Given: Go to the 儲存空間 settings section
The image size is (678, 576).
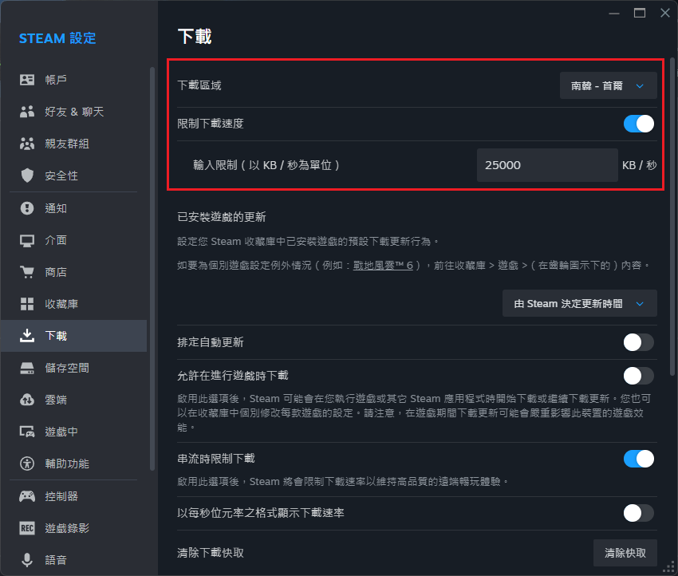Looking at the screenshot, I should (67, 368).
